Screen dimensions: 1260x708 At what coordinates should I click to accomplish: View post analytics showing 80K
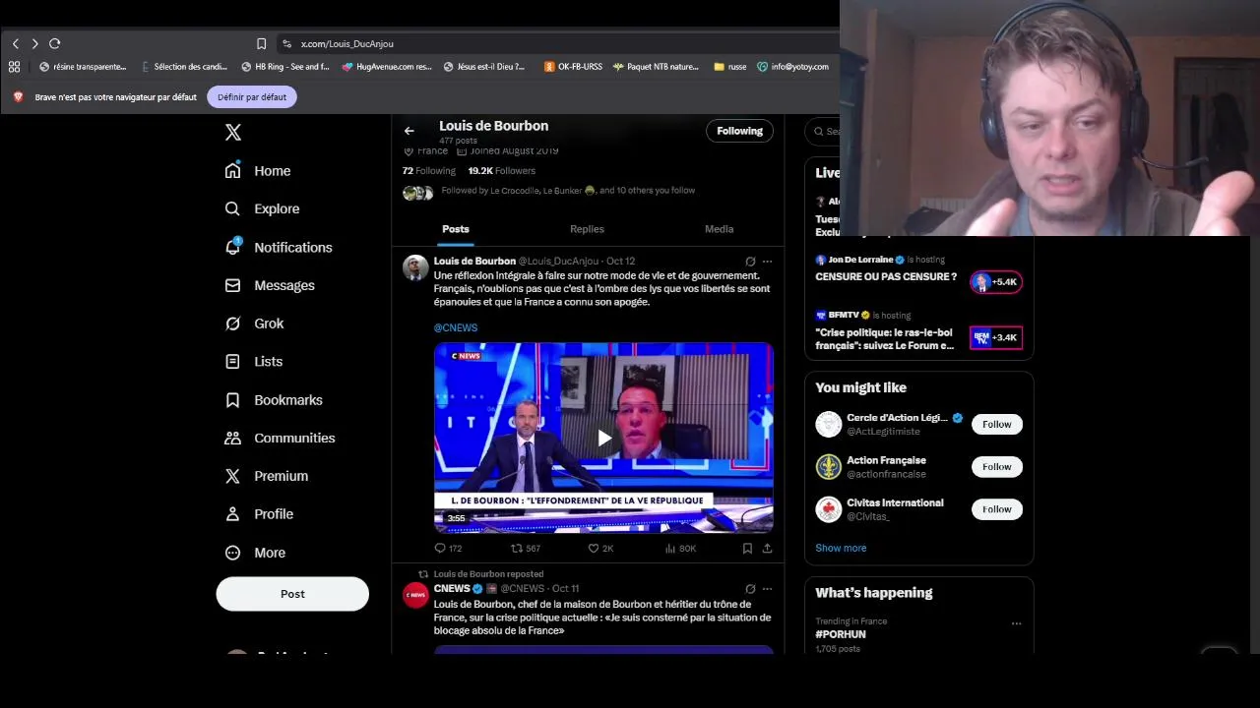[680, 548]
